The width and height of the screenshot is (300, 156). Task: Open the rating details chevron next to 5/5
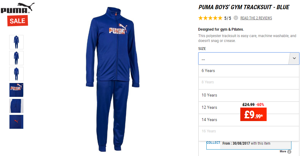[236, 18]
